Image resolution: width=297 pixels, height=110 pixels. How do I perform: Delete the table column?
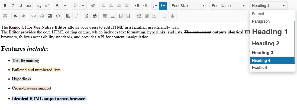pyautogui.click(x=147, y=16)
